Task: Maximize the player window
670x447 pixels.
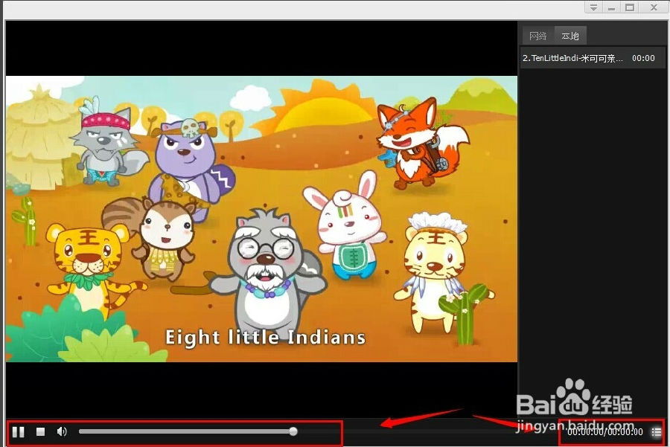Action: click(630, 7)
